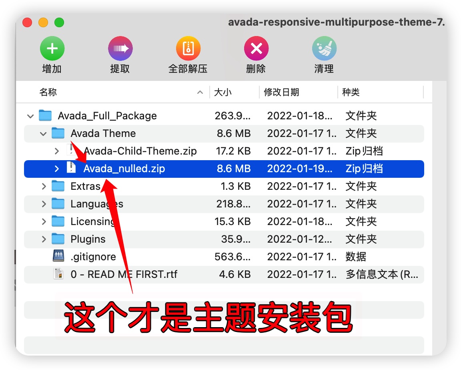This screenshot has width=461, height=370.
Task: Select the Avada-Child-Theme.zip file name
Action: [140, 151]
